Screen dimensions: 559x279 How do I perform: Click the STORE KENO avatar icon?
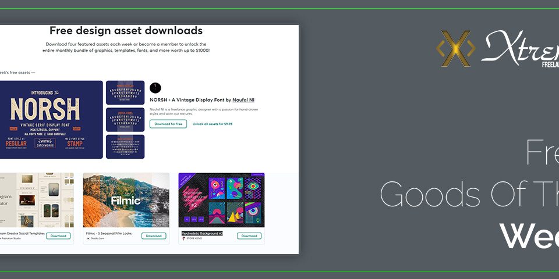(x=183, y=238)
